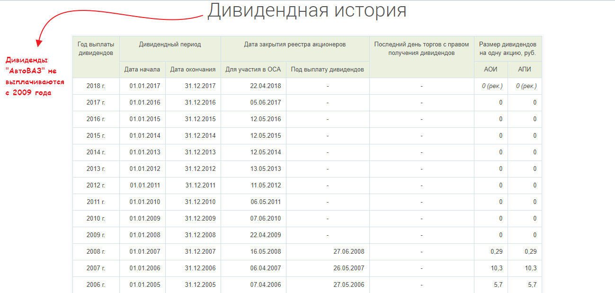Click dividend payout date '27.05.2006'
Screen dimensions: 615x293
pyautogui.click(x=349, y=285)
